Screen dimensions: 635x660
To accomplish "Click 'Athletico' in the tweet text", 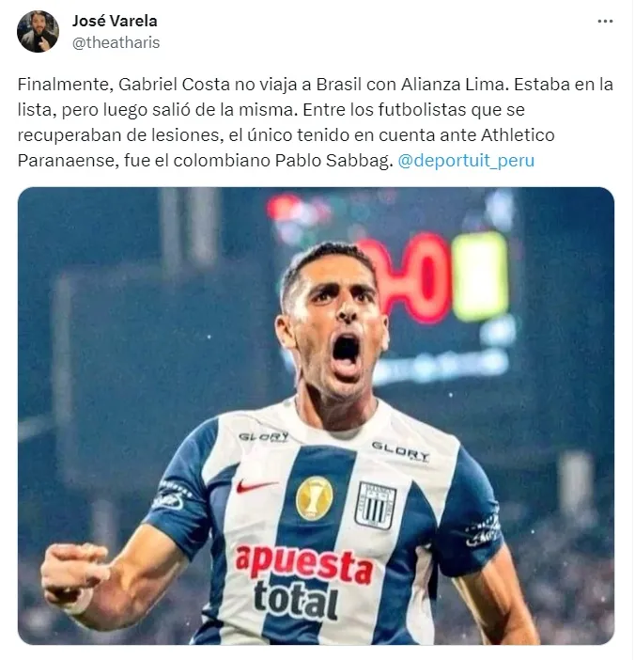I will (x=518, y=135).
